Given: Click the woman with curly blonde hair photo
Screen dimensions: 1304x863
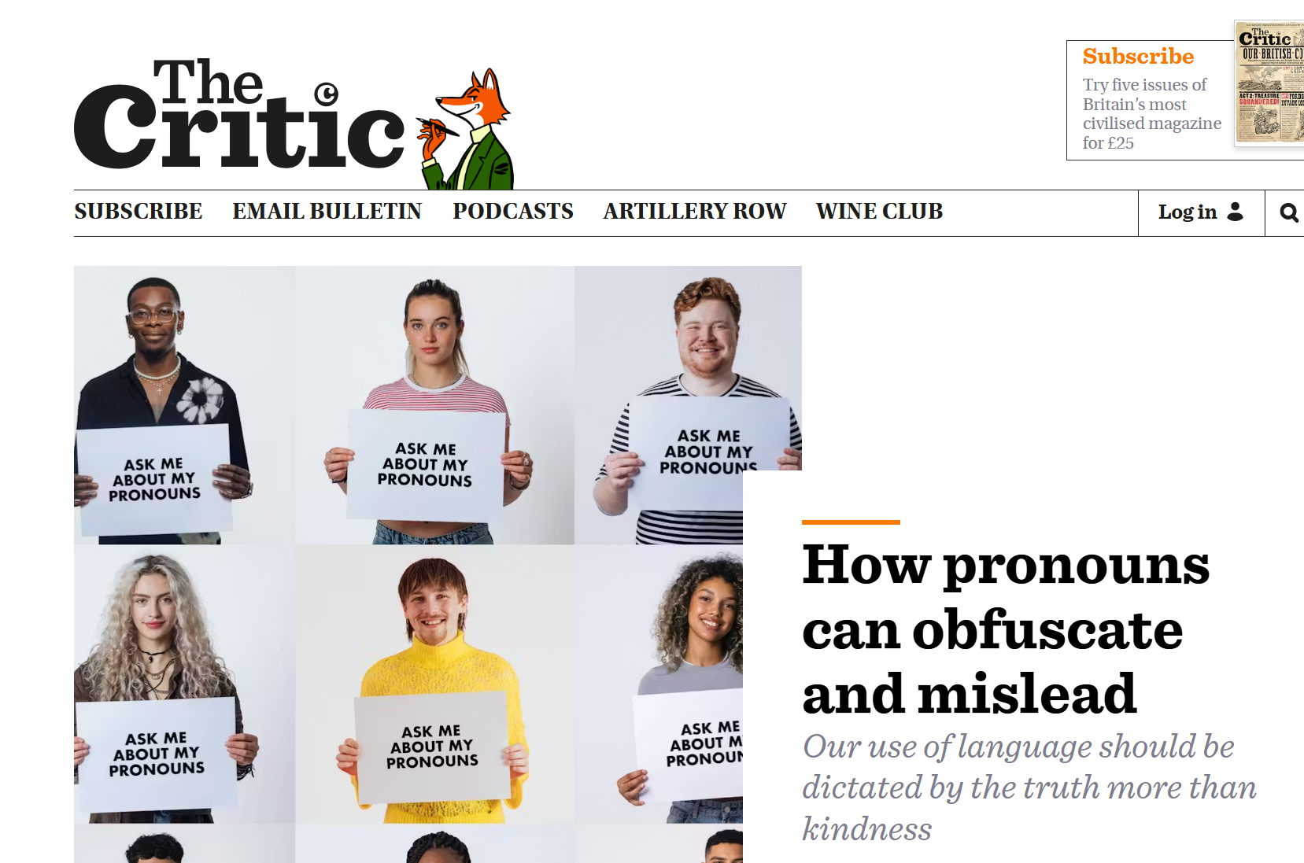Looking at the screenshot, I should tap(185, 684).
